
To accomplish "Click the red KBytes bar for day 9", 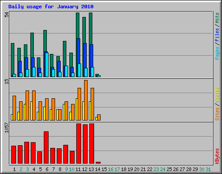I will (x=66, y=154).
